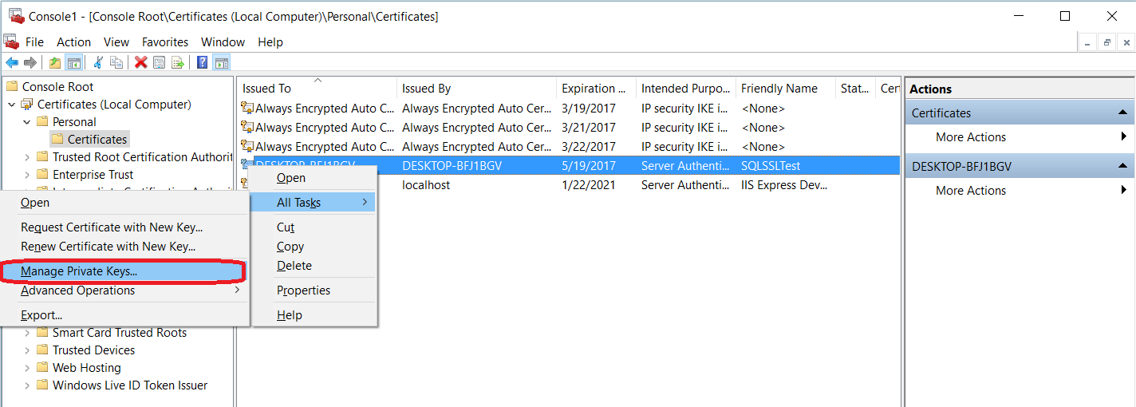The image size is (1136, 407).
Task: Click the blue Help question mark icon
Action: pos(203,63)
